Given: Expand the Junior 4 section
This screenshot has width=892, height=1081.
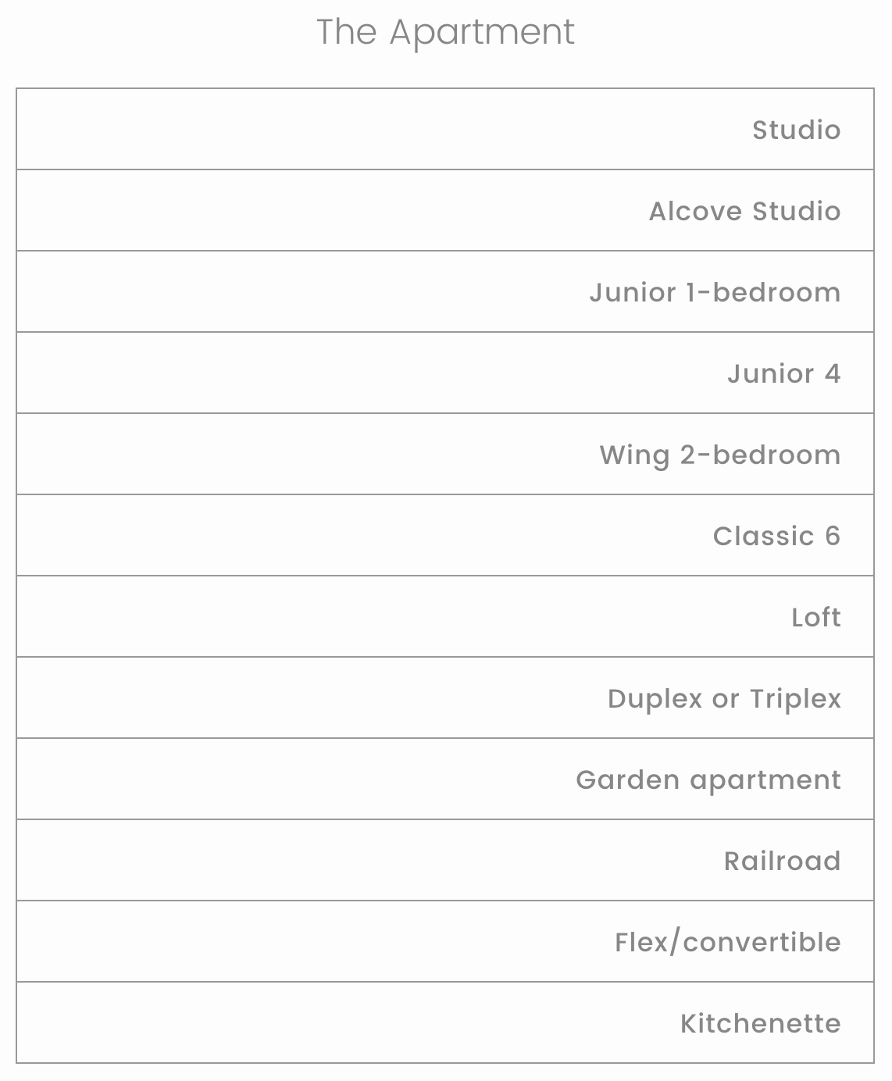Looking at the screenshot, I should click(445, 373).
